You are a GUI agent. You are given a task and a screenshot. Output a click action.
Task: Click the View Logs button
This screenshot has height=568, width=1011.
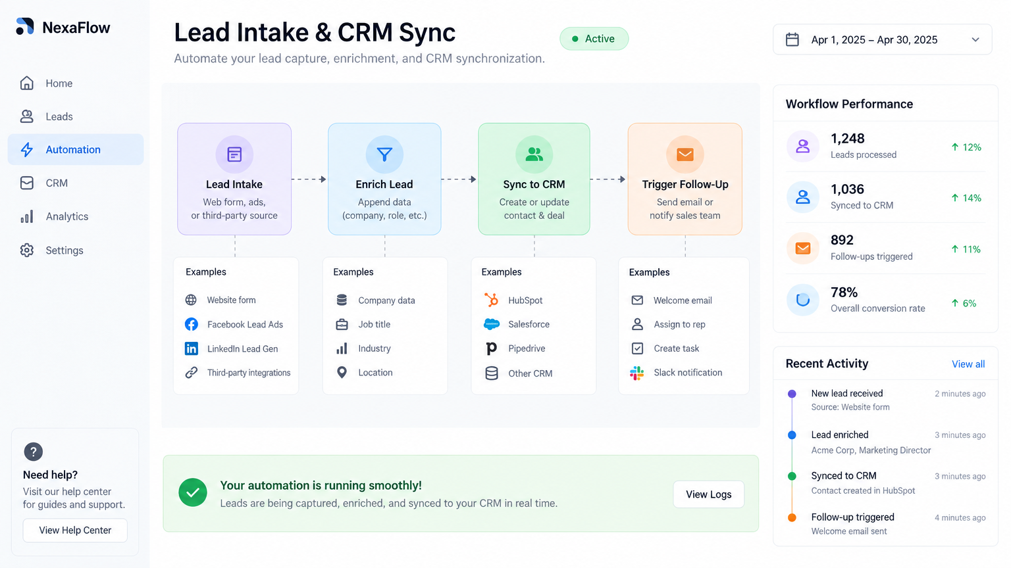coord(709,494)
